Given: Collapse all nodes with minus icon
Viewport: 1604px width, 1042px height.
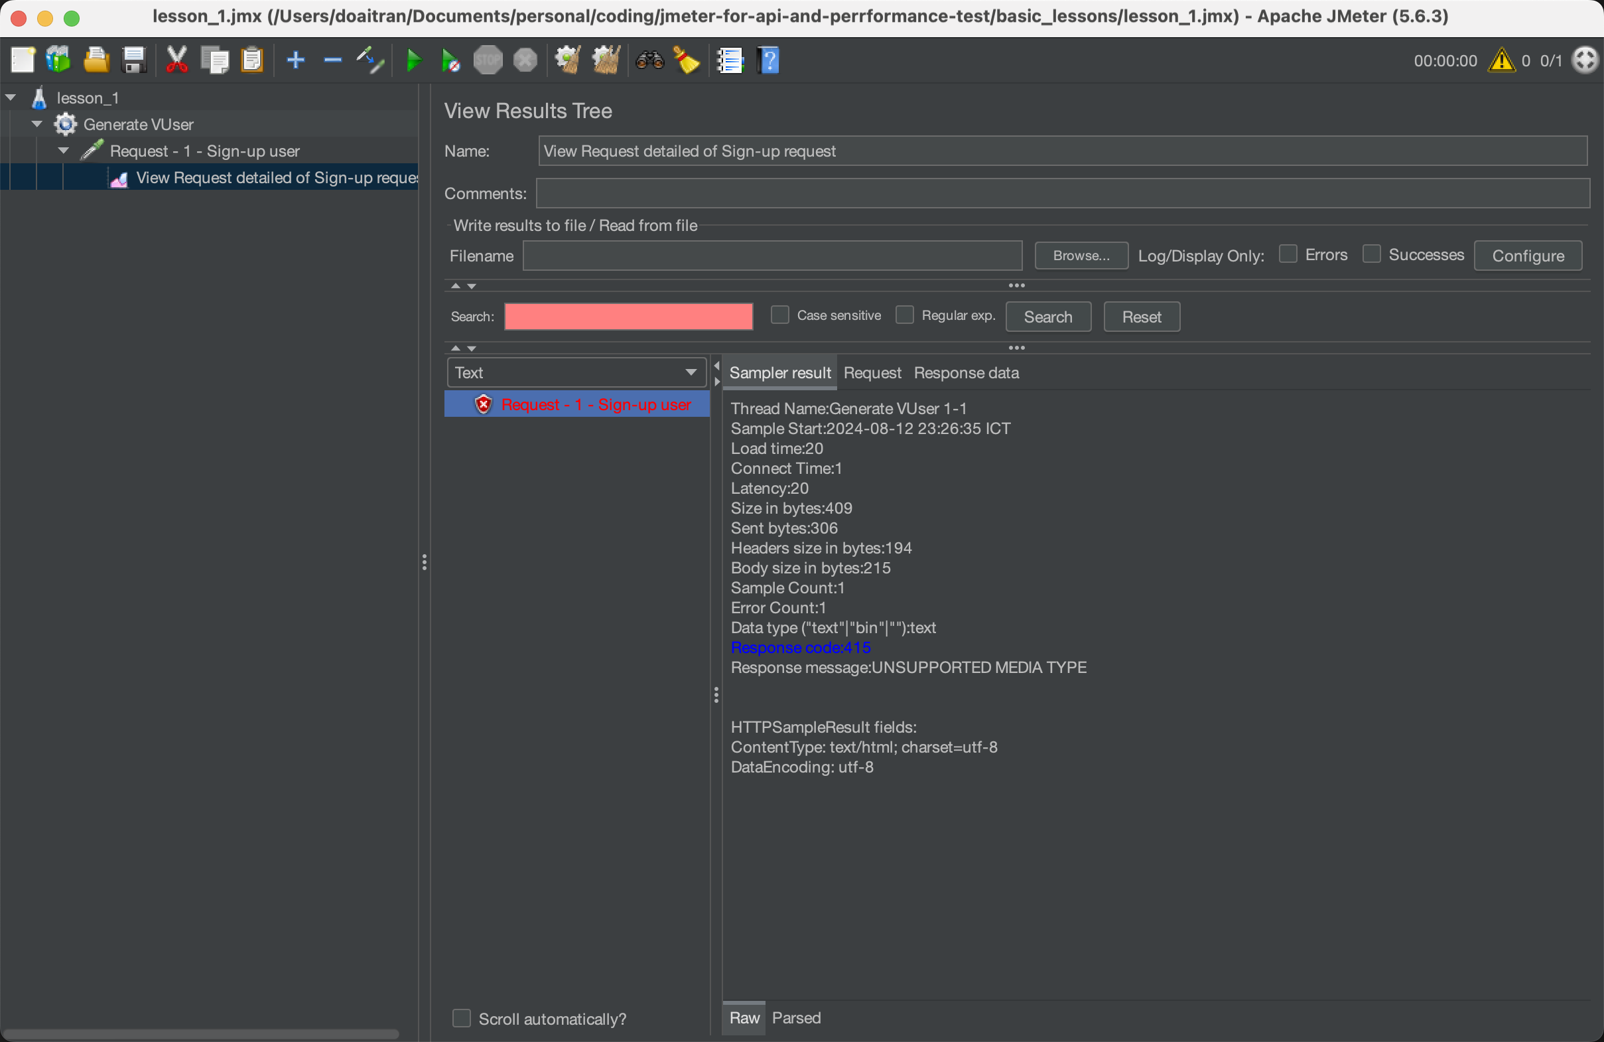Looking at the screenshot, I should pos(332,60).
